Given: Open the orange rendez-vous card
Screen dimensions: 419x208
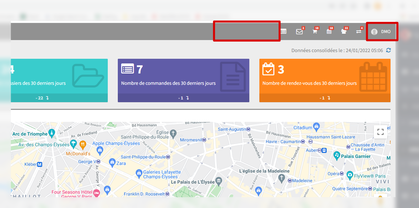Looking at the screenshot, I should pyautogui.click(x=325, y=76).
